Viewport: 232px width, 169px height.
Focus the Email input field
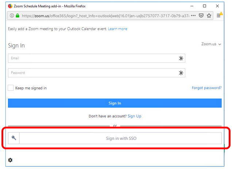(96, 58)
